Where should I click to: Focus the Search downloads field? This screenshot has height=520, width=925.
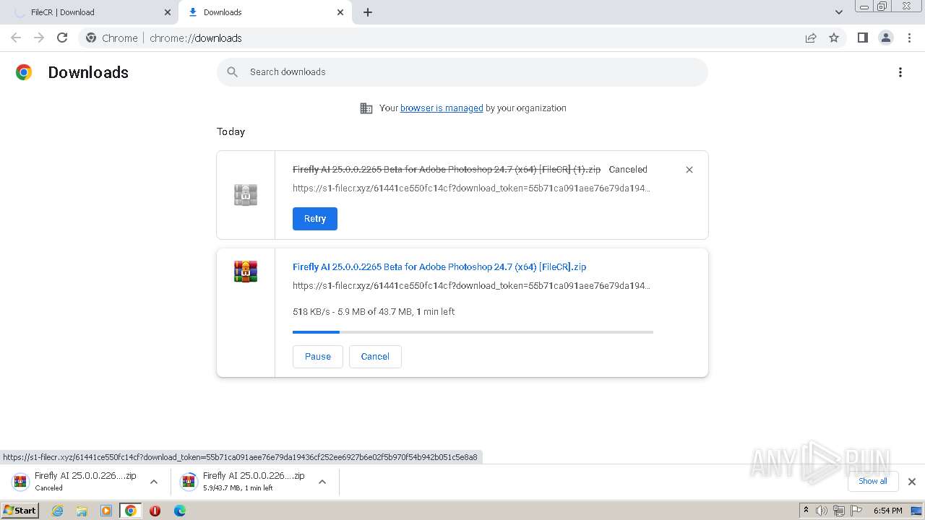coord(462,72)
